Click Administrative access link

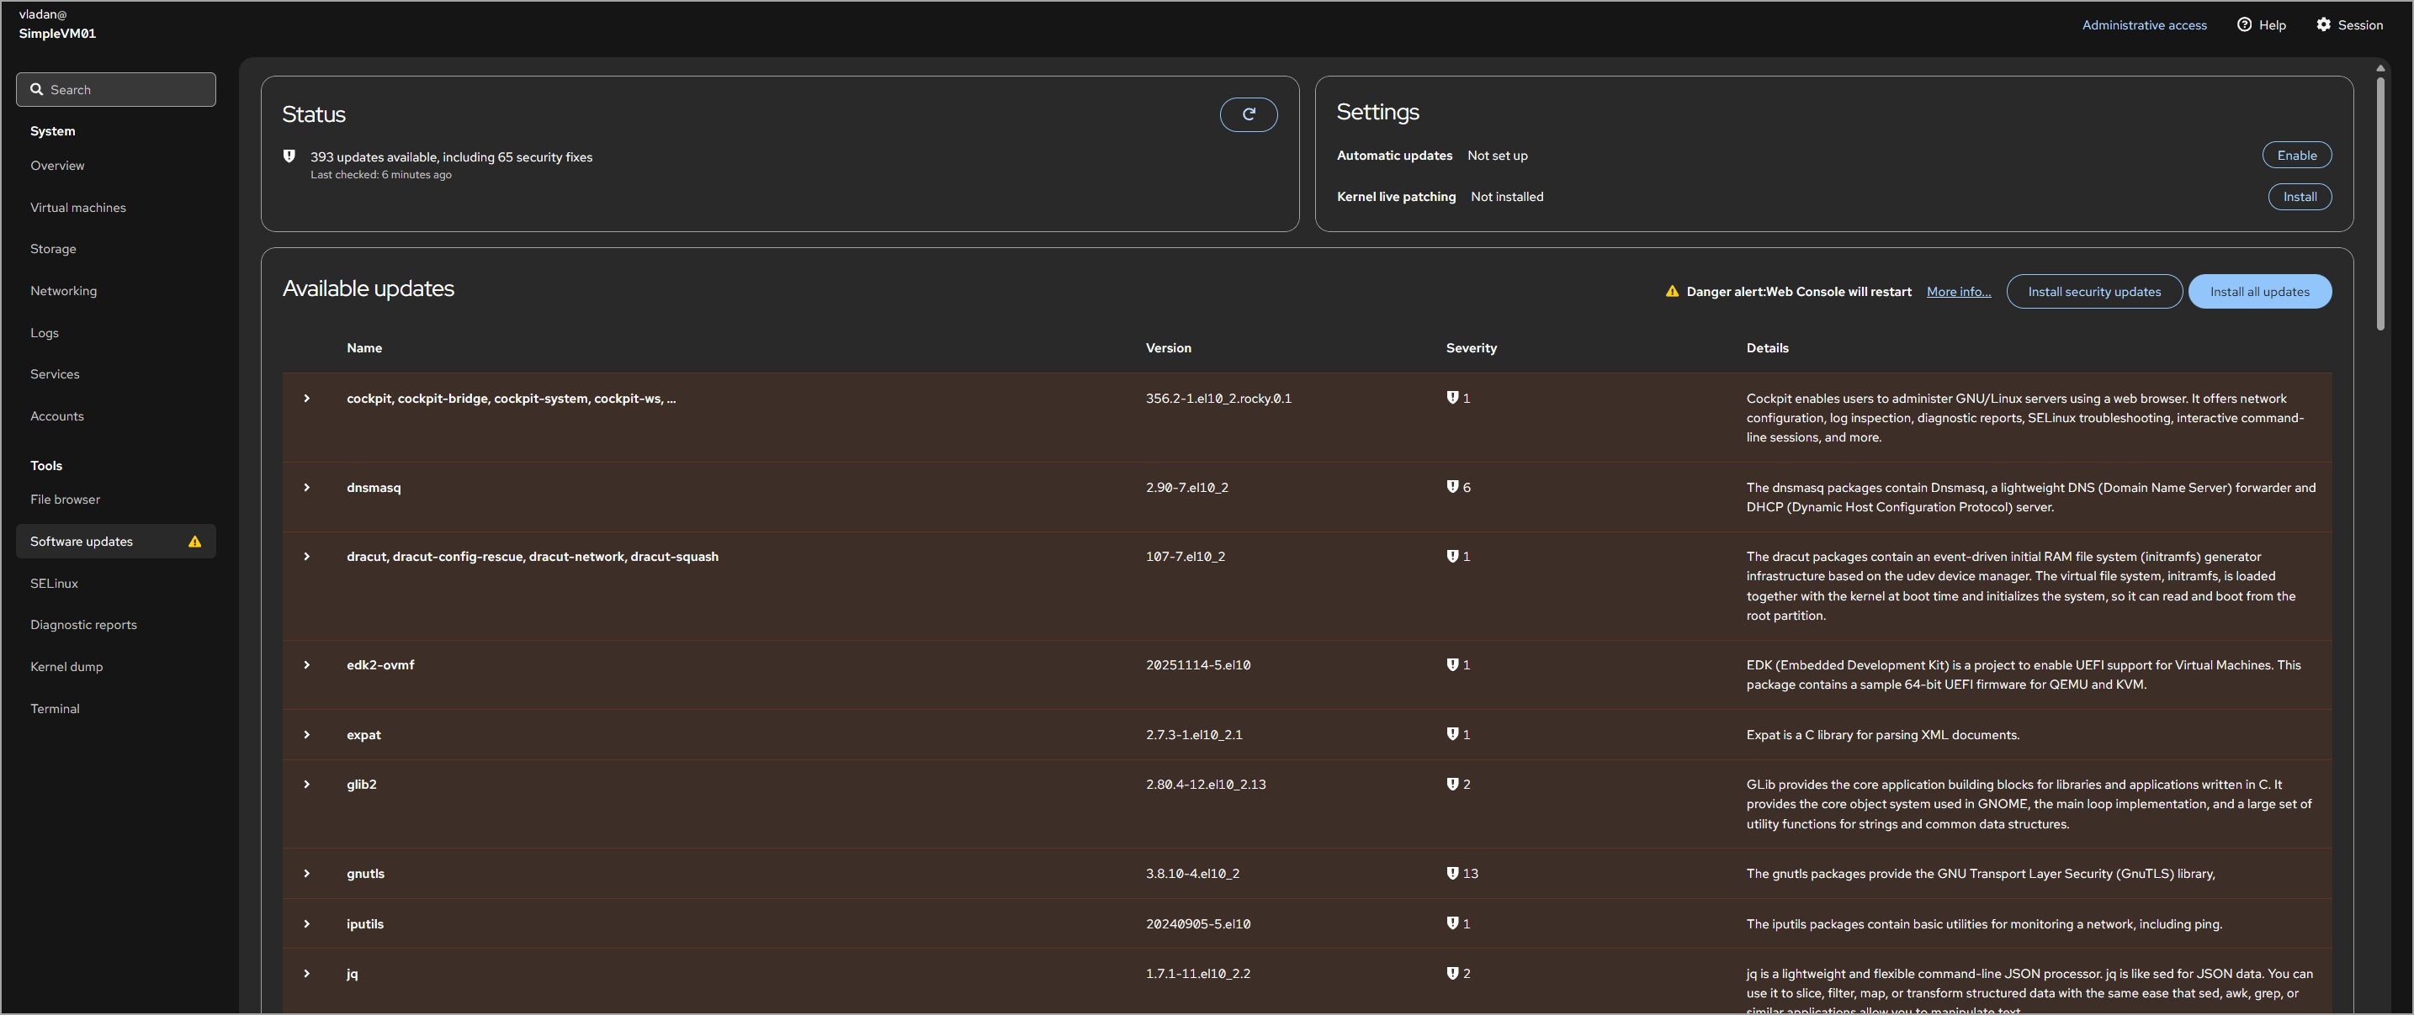tap(2144, 25)
